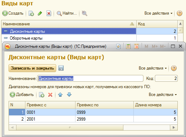
Task: Move row up with blue arrow
Action: click(60, 95)
